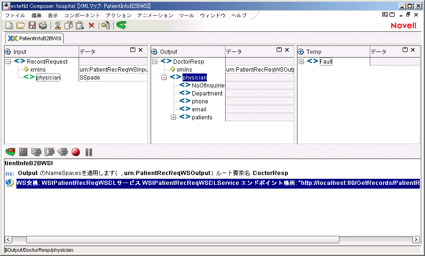Select RecordRequest root element
This screenshot has width=425, height=256.
pyautogui.click(x=47, y=61)
